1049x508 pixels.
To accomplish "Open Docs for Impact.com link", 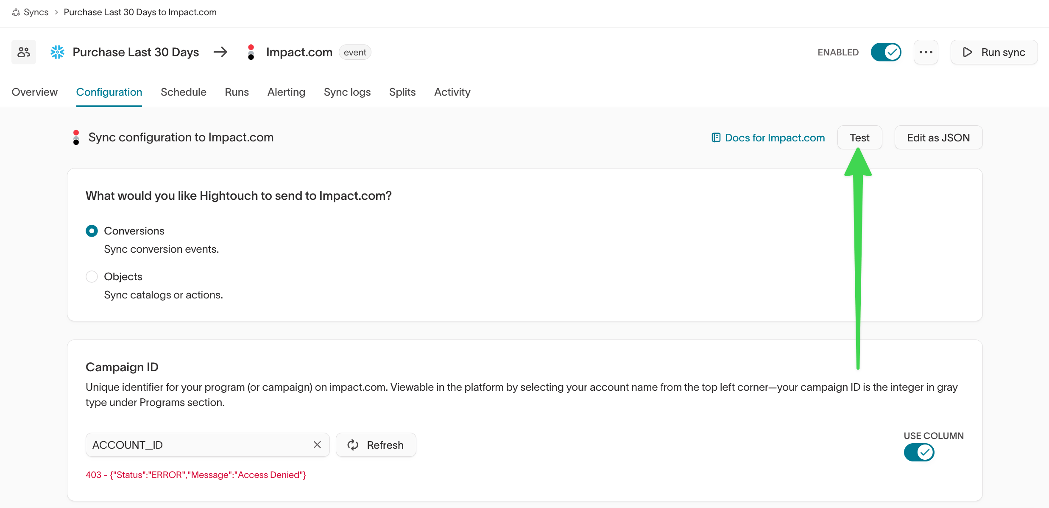I will tap(768, 138).
